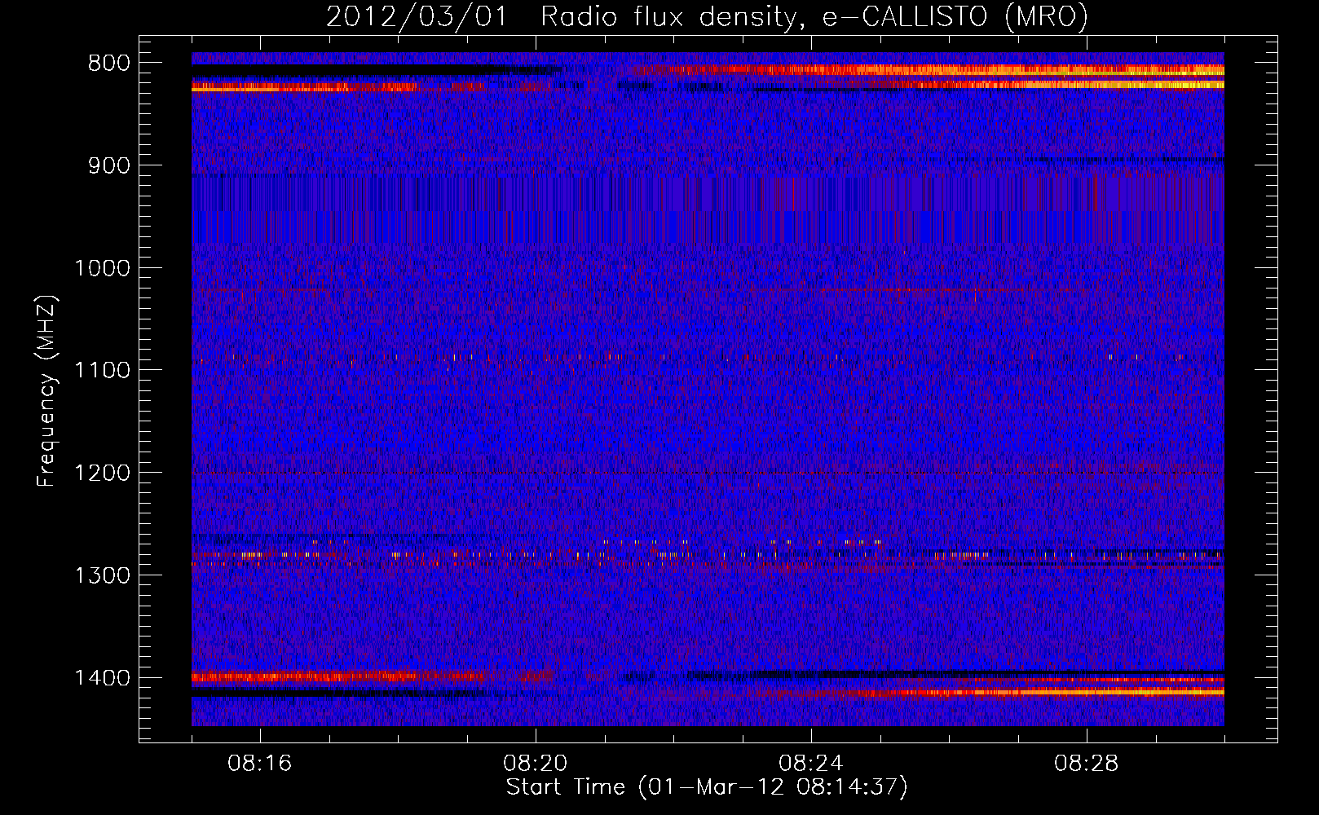Click the orange band near 825 MHz on left

click(x=285, y=87)
